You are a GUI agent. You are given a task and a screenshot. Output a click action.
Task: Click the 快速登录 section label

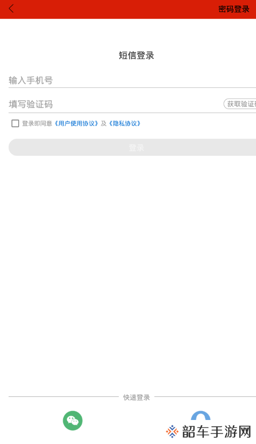coord(137,397)
